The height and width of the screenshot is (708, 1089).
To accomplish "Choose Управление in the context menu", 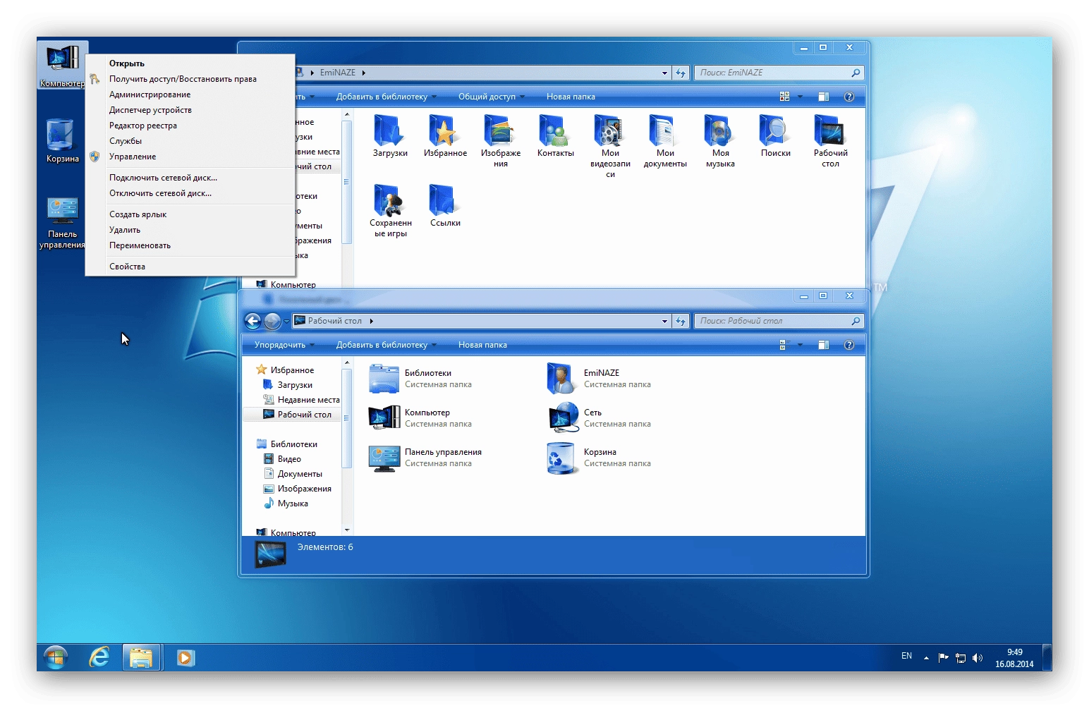I will pos(190,157).
